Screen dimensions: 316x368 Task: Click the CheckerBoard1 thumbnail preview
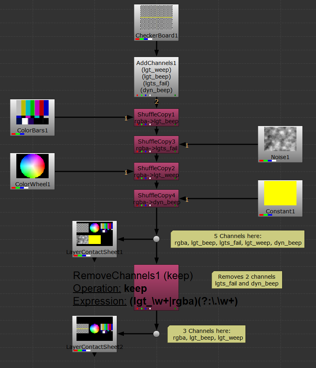point(156,18)
